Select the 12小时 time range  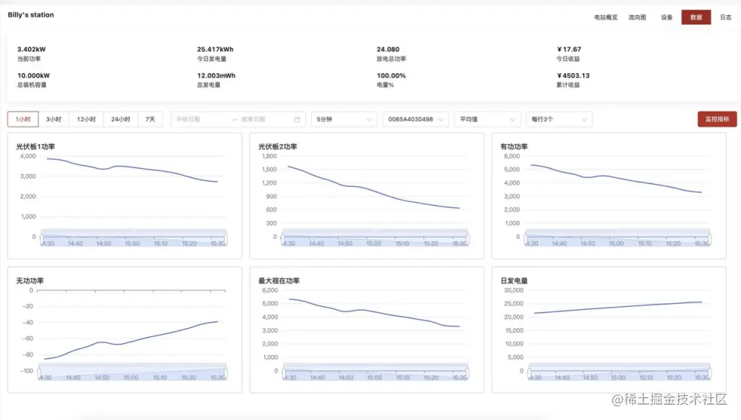[86, 119]
